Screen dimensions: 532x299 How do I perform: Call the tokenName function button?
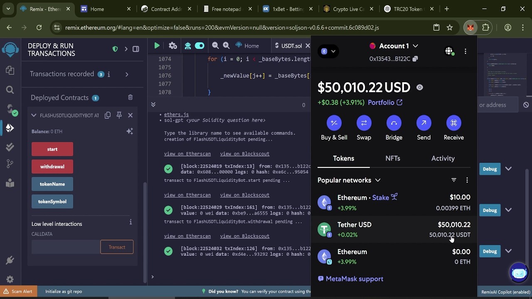[x=52, y=184]
